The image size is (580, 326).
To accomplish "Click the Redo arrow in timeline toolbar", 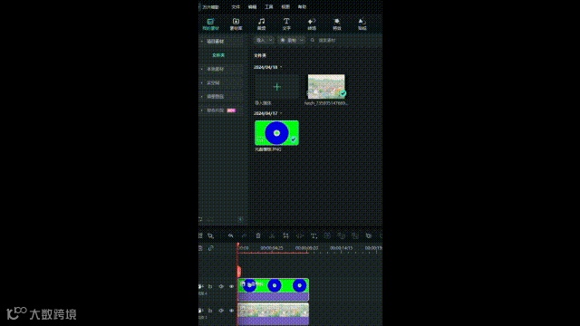I will [x=244, y=235].
